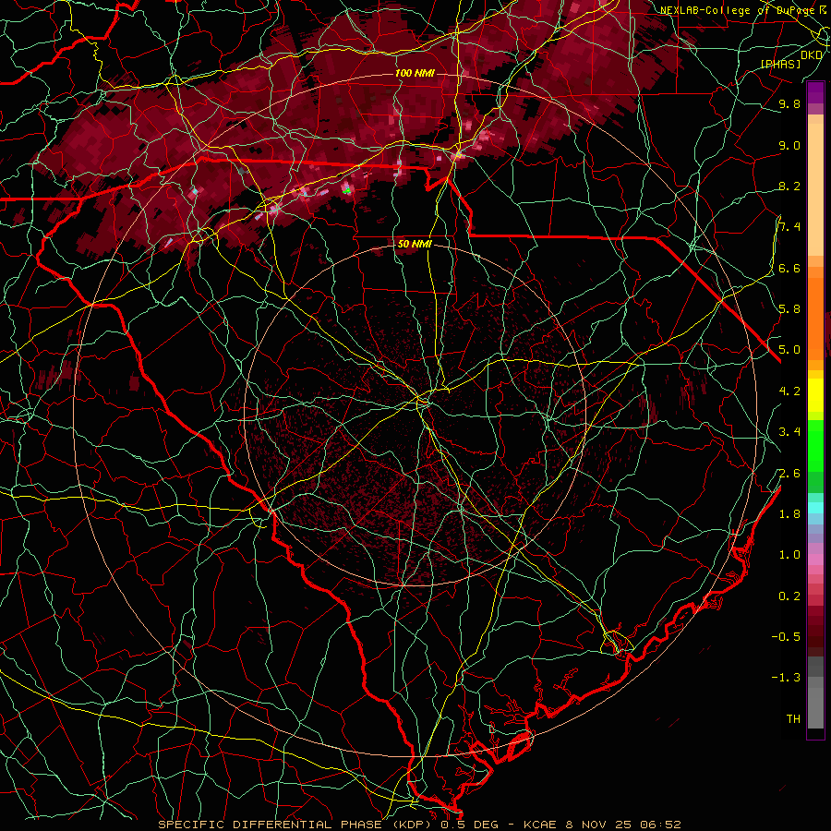Click the -1.3 scale value label

(786, 678)
